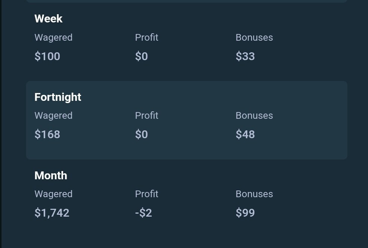Click the Fortnight wagered value $168

coord(47,134)
